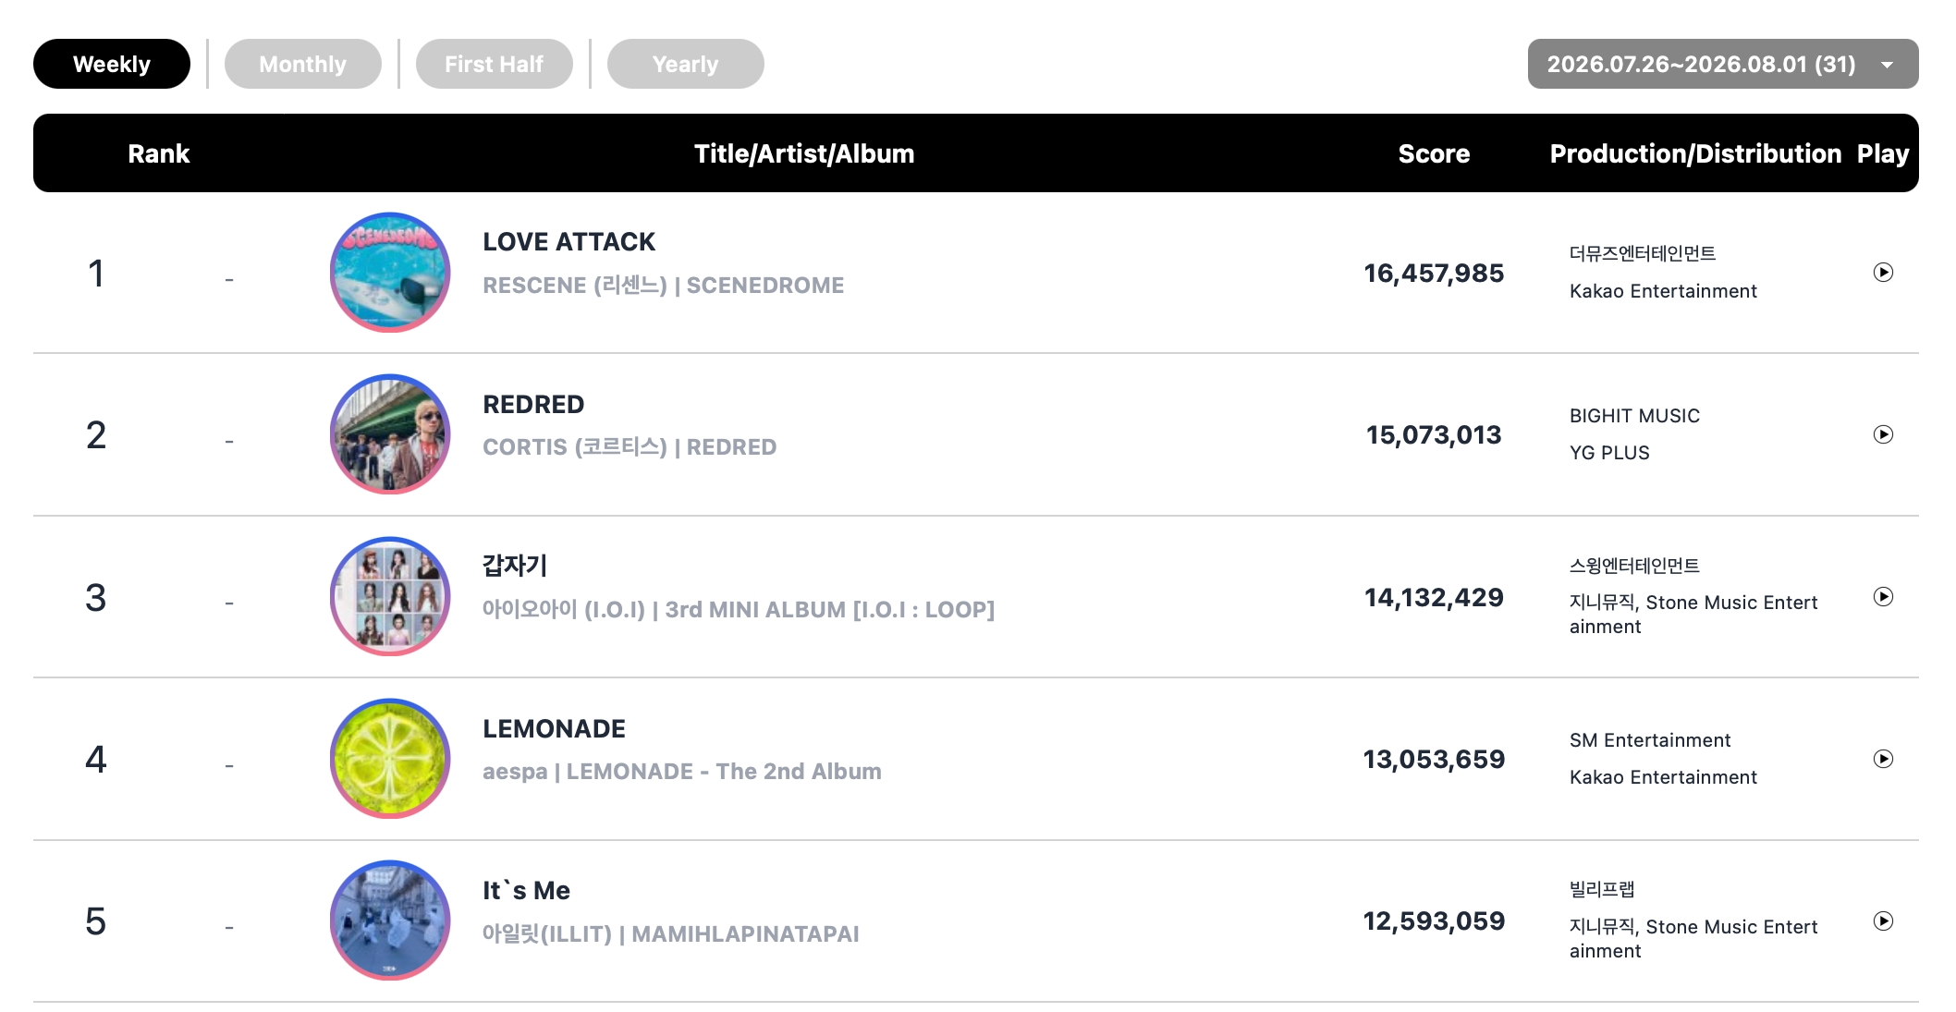
Task: Click the Score column header
Action: [x=1434, y=153]
